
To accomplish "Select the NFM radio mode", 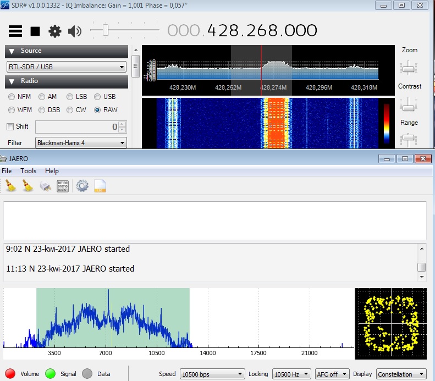I will pyautogui.click(x=12, y=97).
